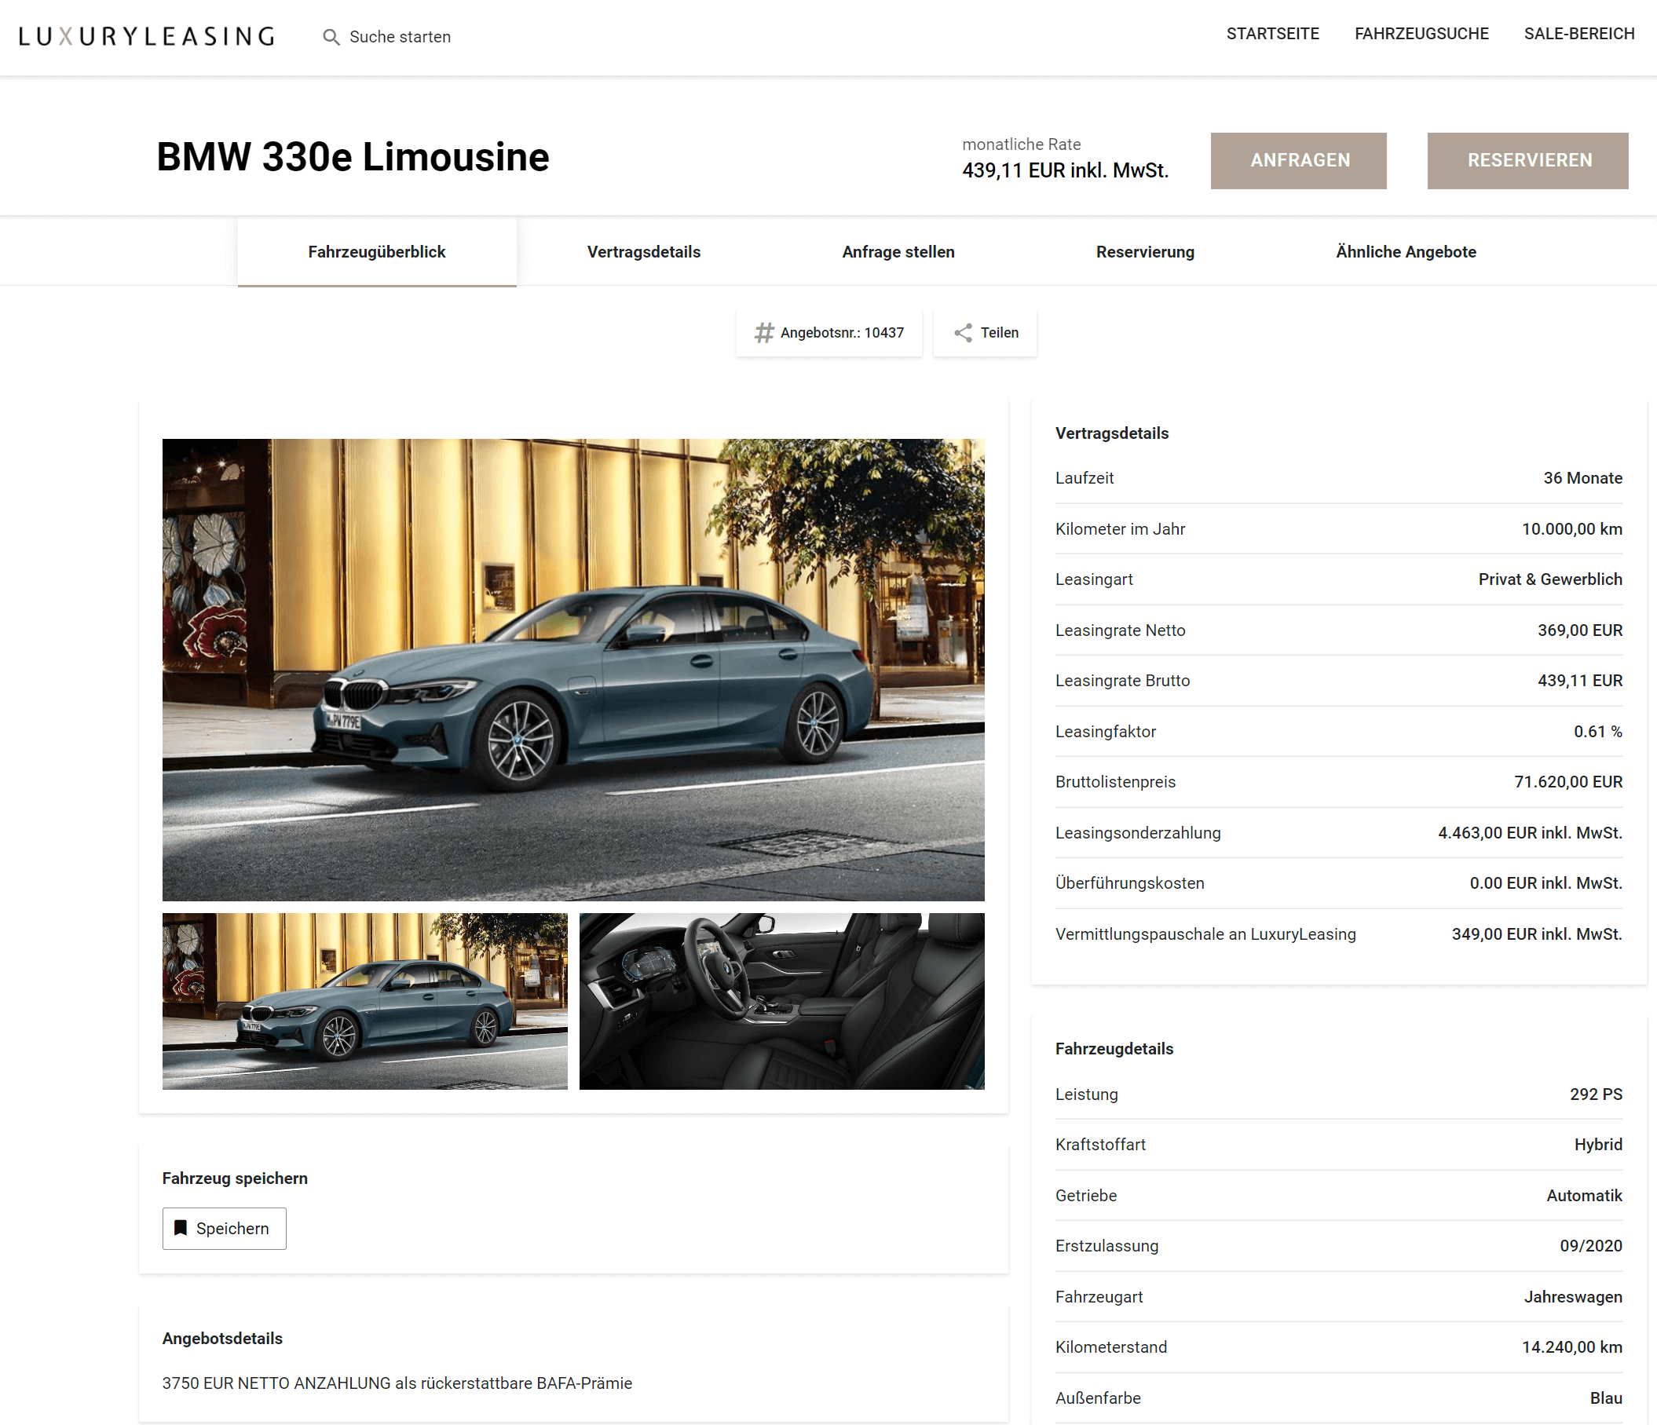Focus the 'Suche starten' search field
1657x1425 pixels.
[x=400, y=37]
